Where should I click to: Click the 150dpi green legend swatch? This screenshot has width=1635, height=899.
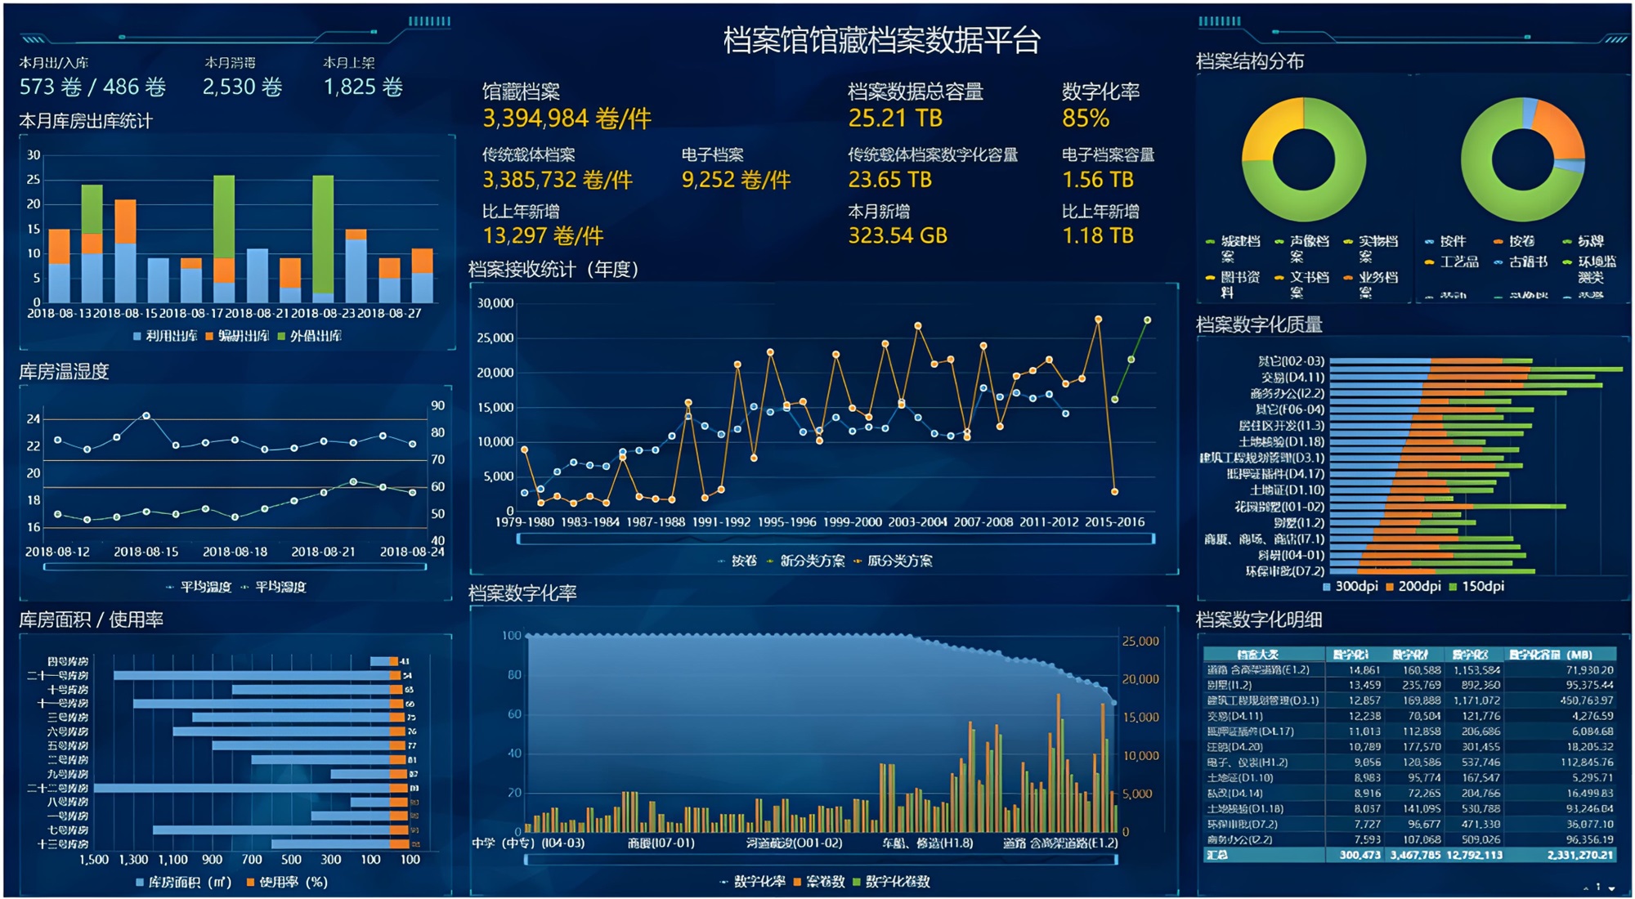click(1453, 587)
